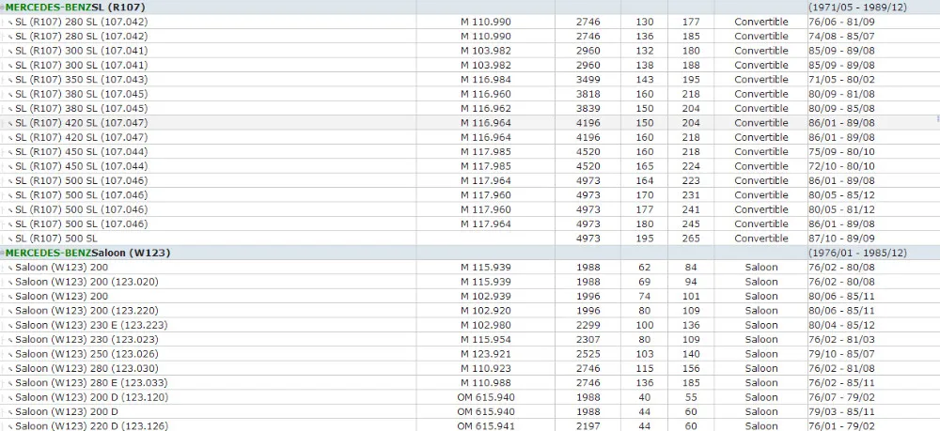940x431 pixels.
Task: Click the date range 76/06 - 81/09
Action: pos(841,22)
